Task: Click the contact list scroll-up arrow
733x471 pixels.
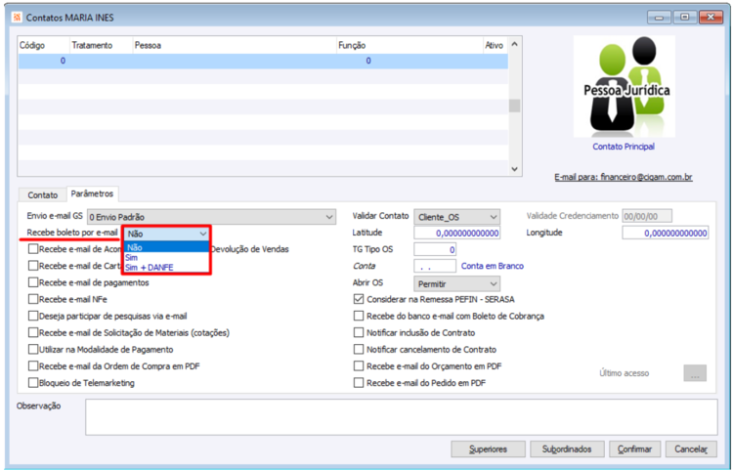Action: pyautogui.click(x=515, y=44)
